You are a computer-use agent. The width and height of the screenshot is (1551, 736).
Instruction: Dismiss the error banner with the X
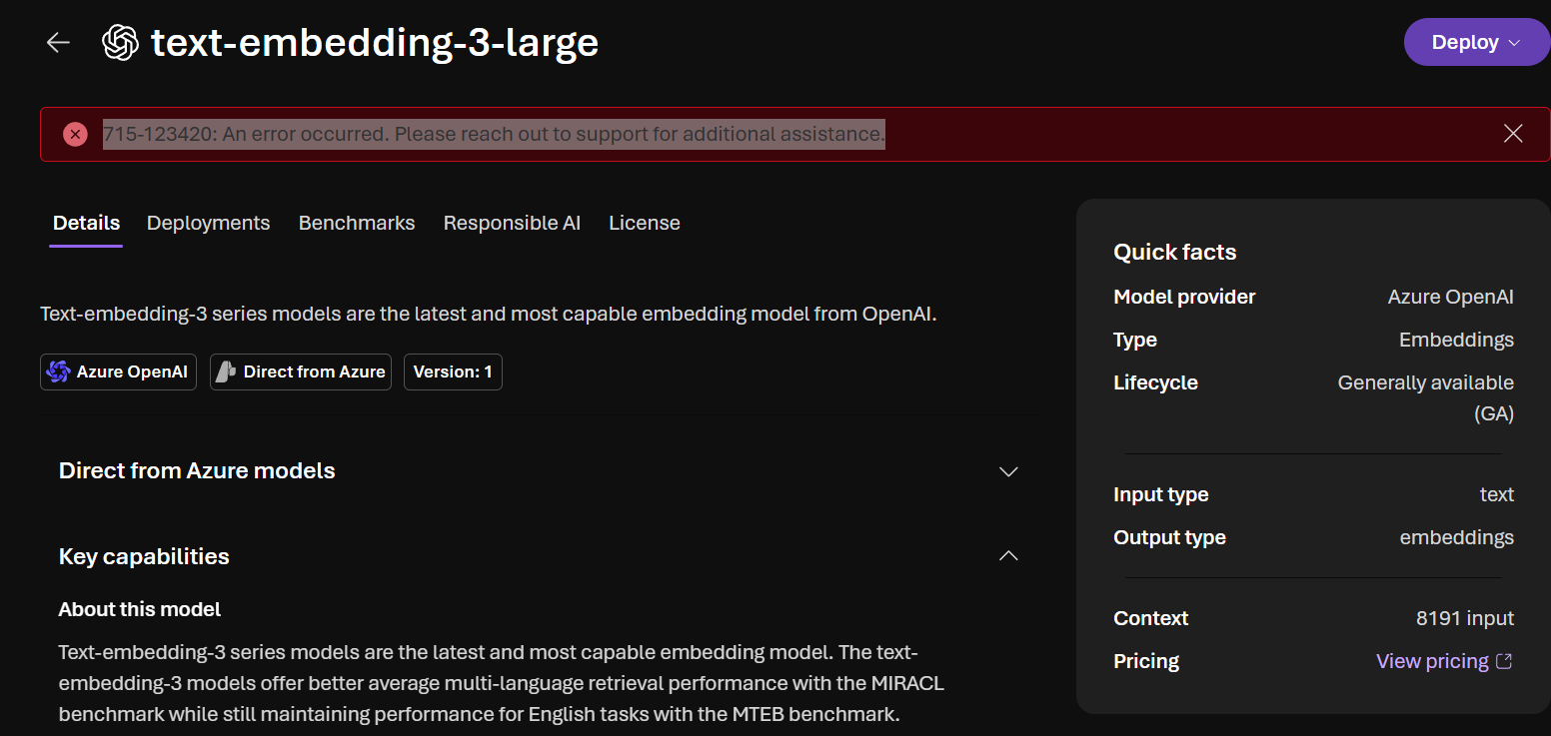pyautogui.click(x=1513, y=134)
